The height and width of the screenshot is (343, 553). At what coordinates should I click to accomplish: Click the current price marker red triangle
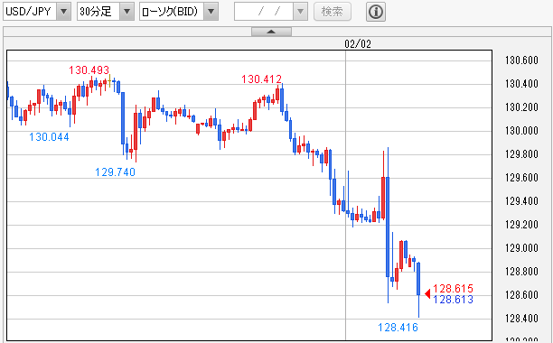(x=427, y=293)
